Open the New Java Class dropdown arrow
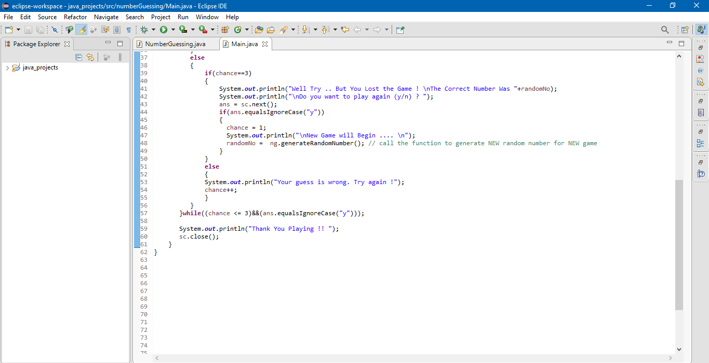This screenshot has height=363, width=709. pyautogui.click(x=247, y=30)
